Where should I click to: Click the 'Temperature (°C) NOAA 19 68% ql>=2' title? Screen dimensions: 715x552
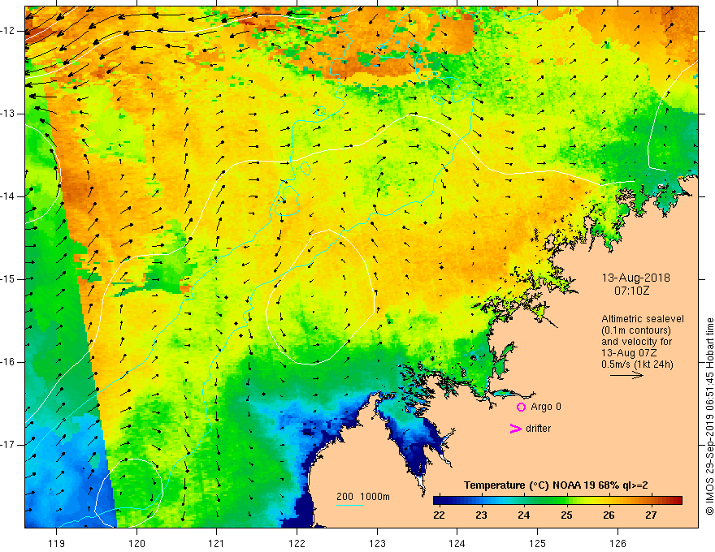click(x=556, y=485)
